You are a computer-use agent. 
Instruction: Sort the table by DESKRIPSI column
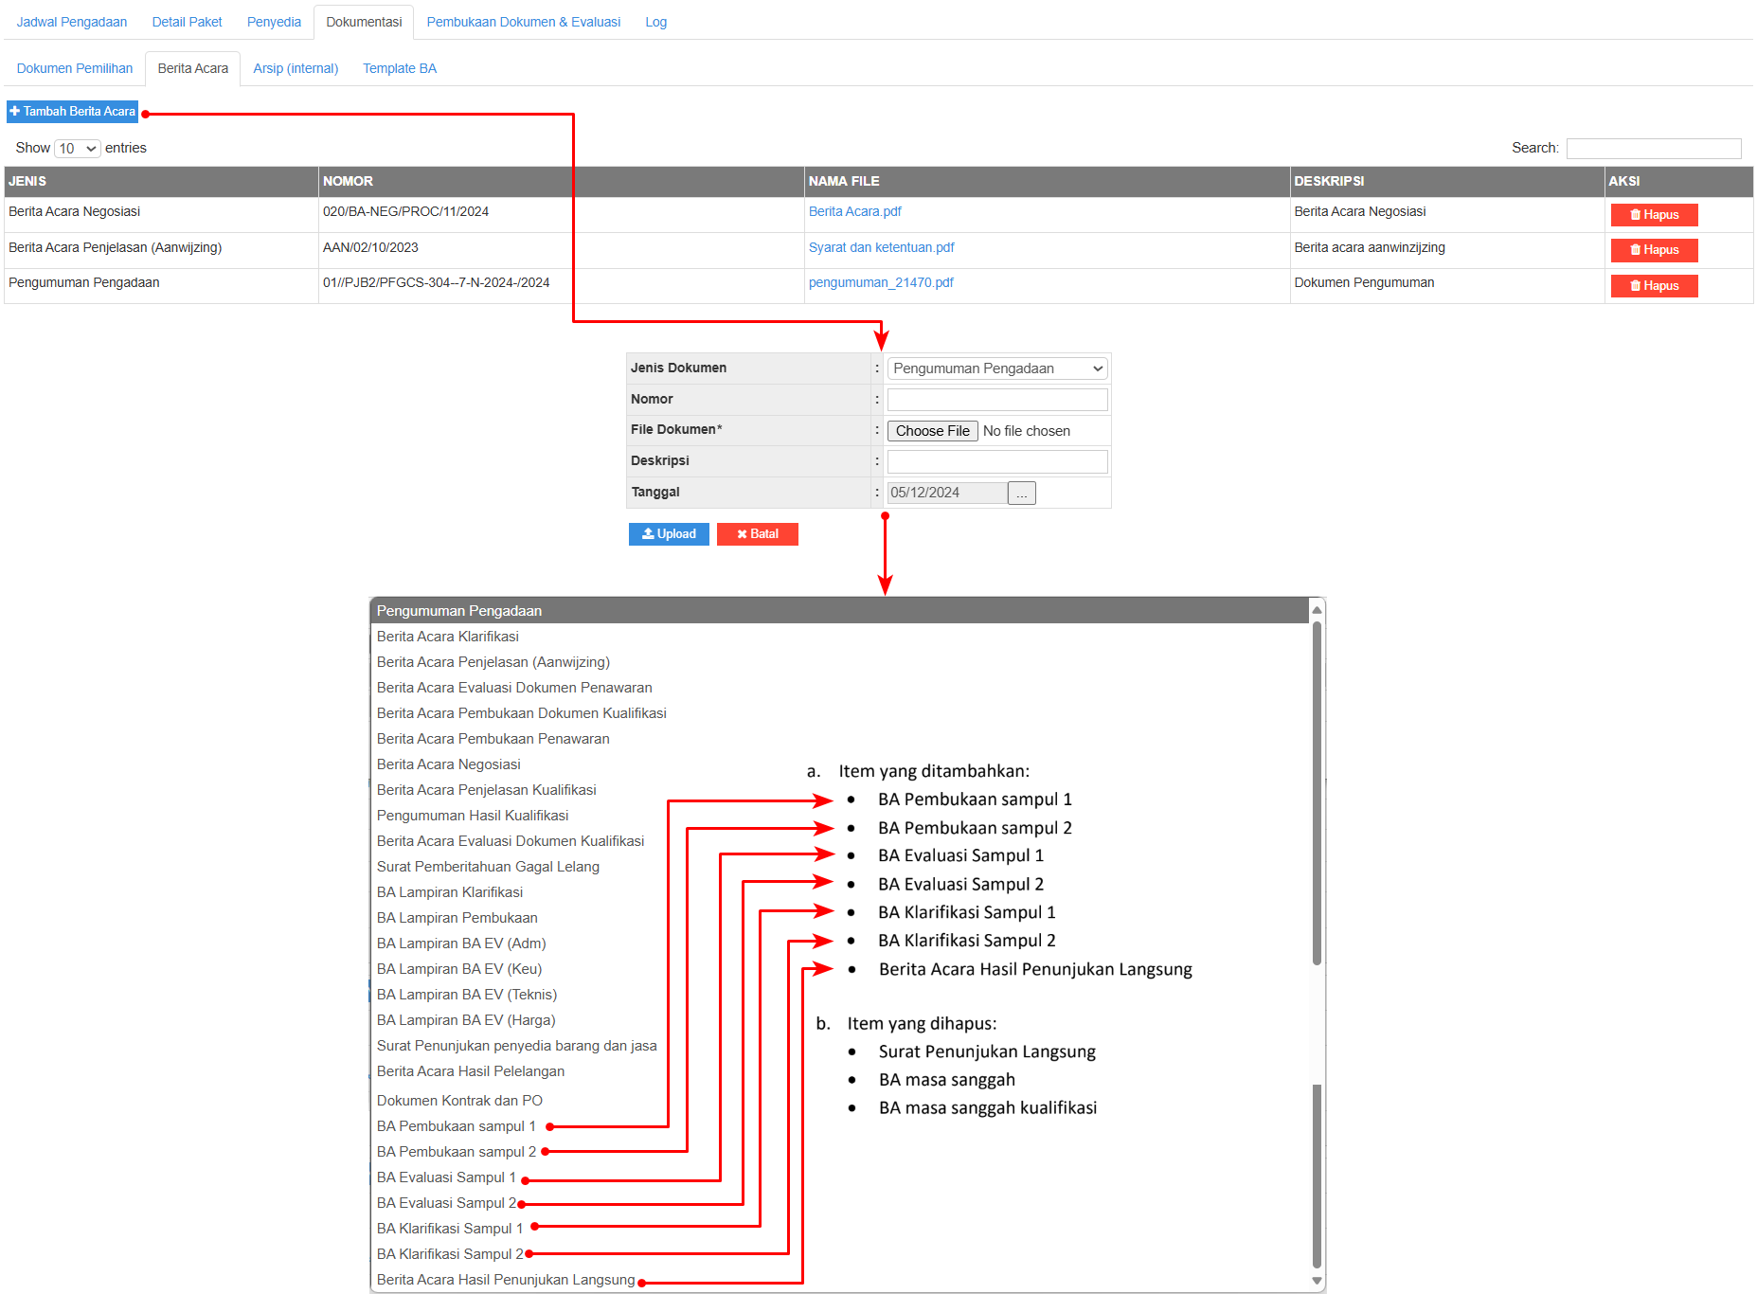(1447, 181)
